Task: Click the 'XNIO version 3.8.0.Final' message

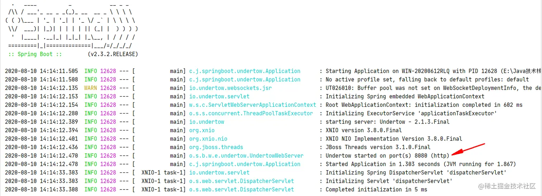Action: [364, 130]
